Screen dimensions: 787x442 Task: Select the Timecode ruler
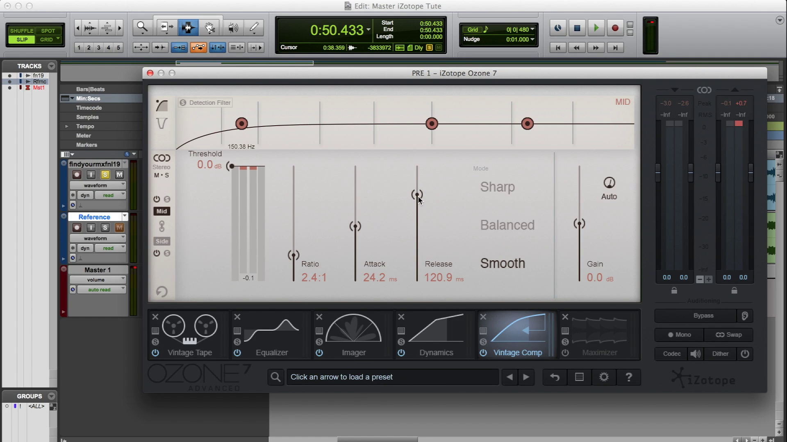tap(89, 108)
